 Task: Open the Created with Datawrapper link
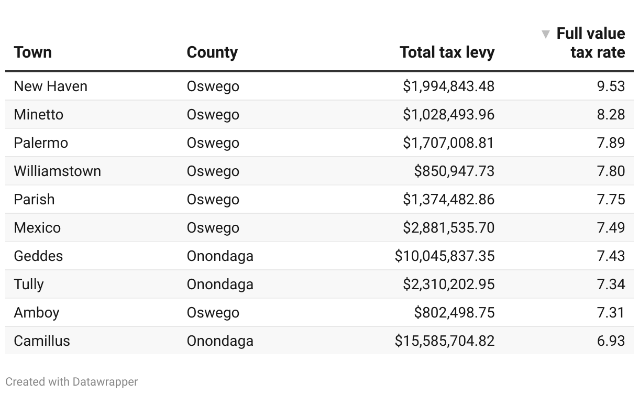(x=72, y=382)
